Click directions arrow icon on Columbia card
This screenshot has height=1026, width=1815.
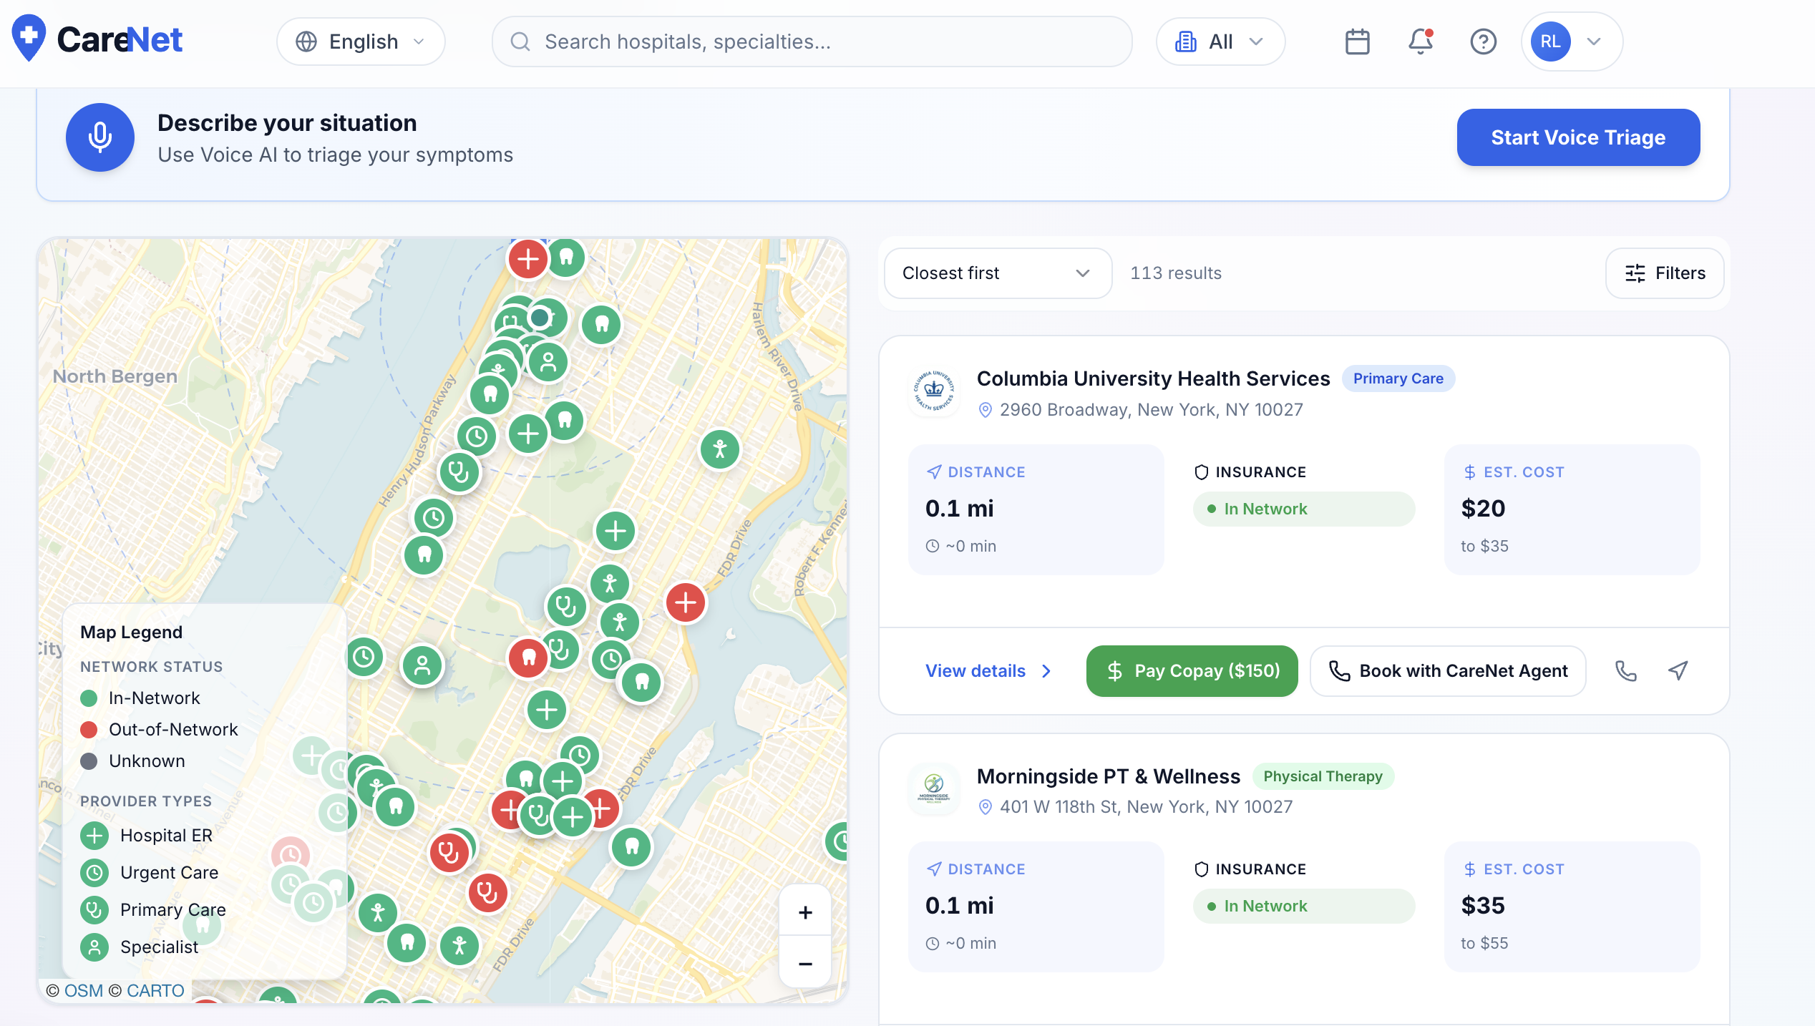pyautogui.click(x=1678, y=670)
